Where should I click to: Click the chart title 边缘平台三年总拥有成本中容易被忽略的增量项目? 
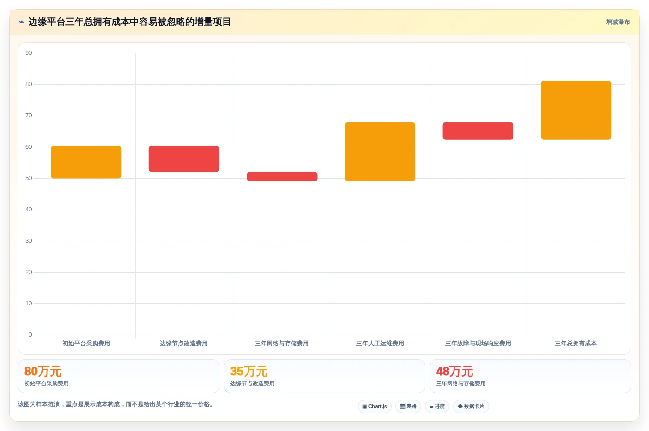130,22
